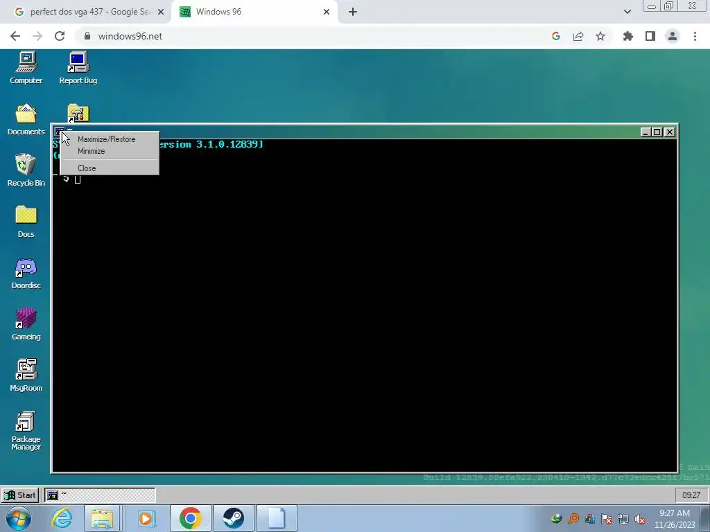This screenshot has width=710, height=532.
Task: Select the terminal taskbar entry
Action: click(x=100, y=495)
